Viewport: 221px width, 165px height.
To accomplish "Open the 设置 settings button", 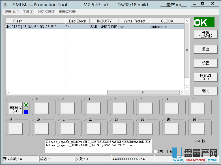I will (205, 63).
